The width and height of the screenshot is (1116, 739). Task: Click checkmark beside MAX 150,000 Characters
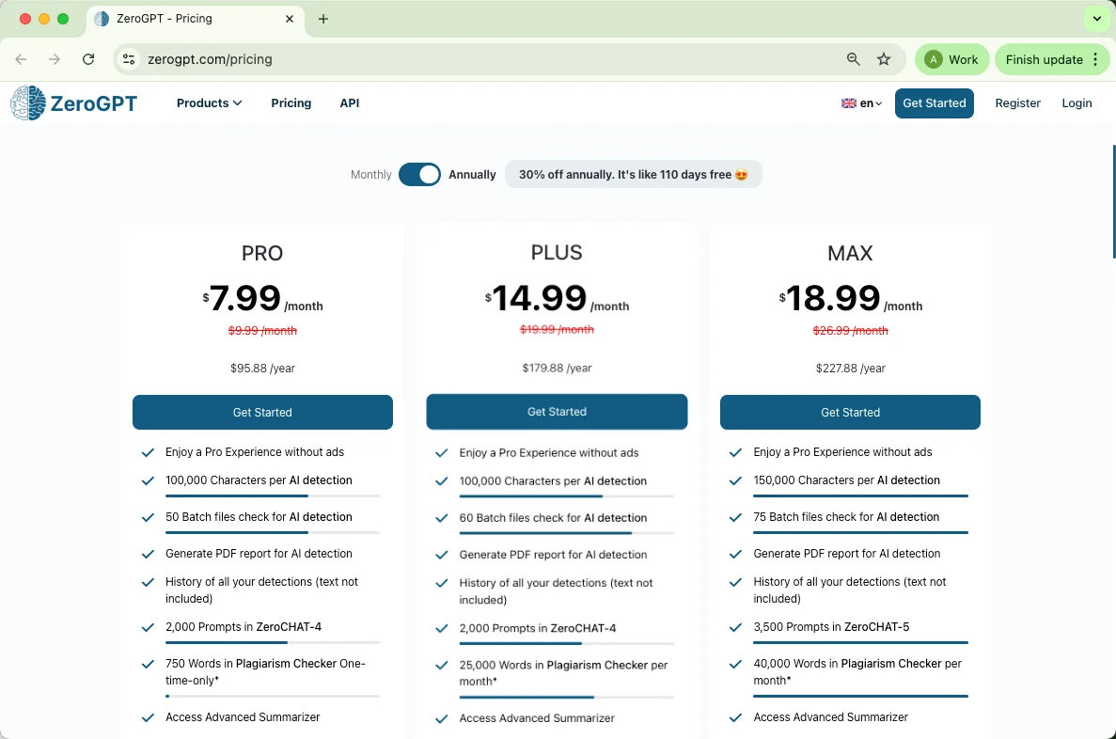pos(735,480)
